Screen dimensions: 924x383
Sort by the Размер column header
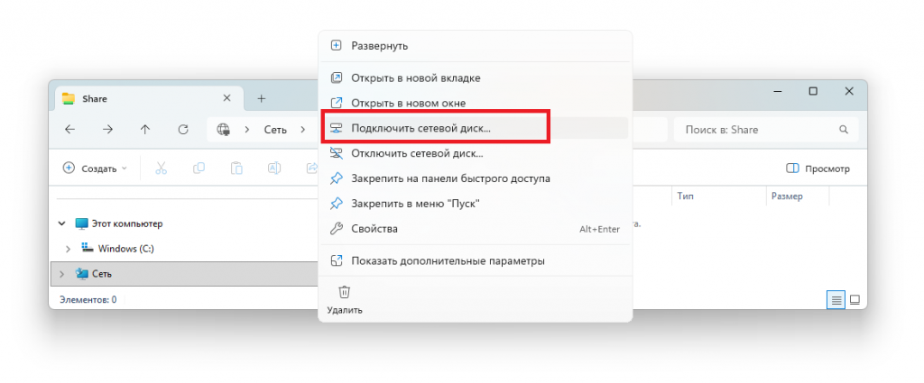pos(798,196)
